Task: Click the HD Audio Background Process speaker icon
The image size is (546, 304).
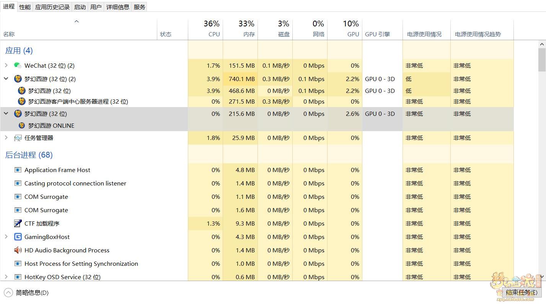Action: [x=18, y=250]
